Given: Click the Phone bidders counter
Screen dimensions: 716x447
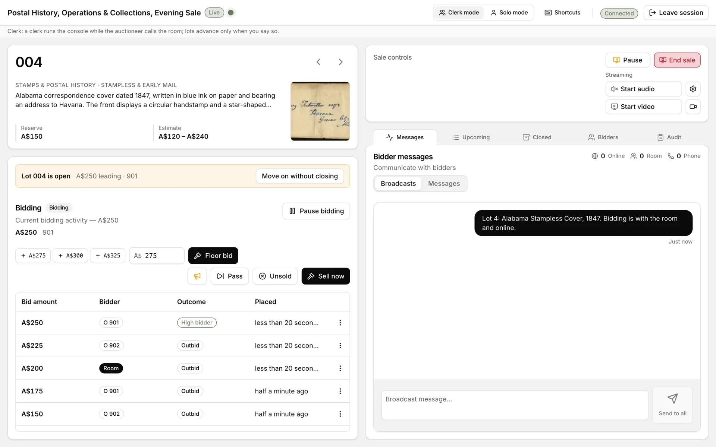Looking at the screenshot, I should click(x=684, y=156).
